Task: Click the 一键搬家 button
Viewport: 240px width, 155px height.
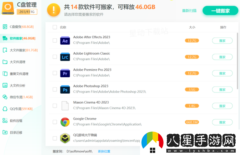Action: pyautogui.click(x=220, y=11)
